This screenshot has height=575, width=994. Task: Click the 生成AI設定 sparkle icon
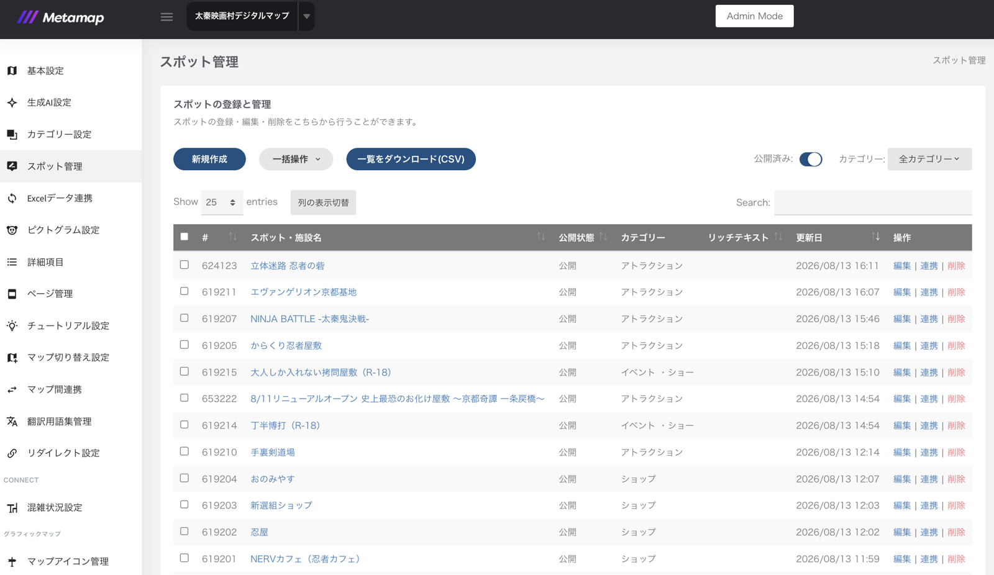click(12, 102)
